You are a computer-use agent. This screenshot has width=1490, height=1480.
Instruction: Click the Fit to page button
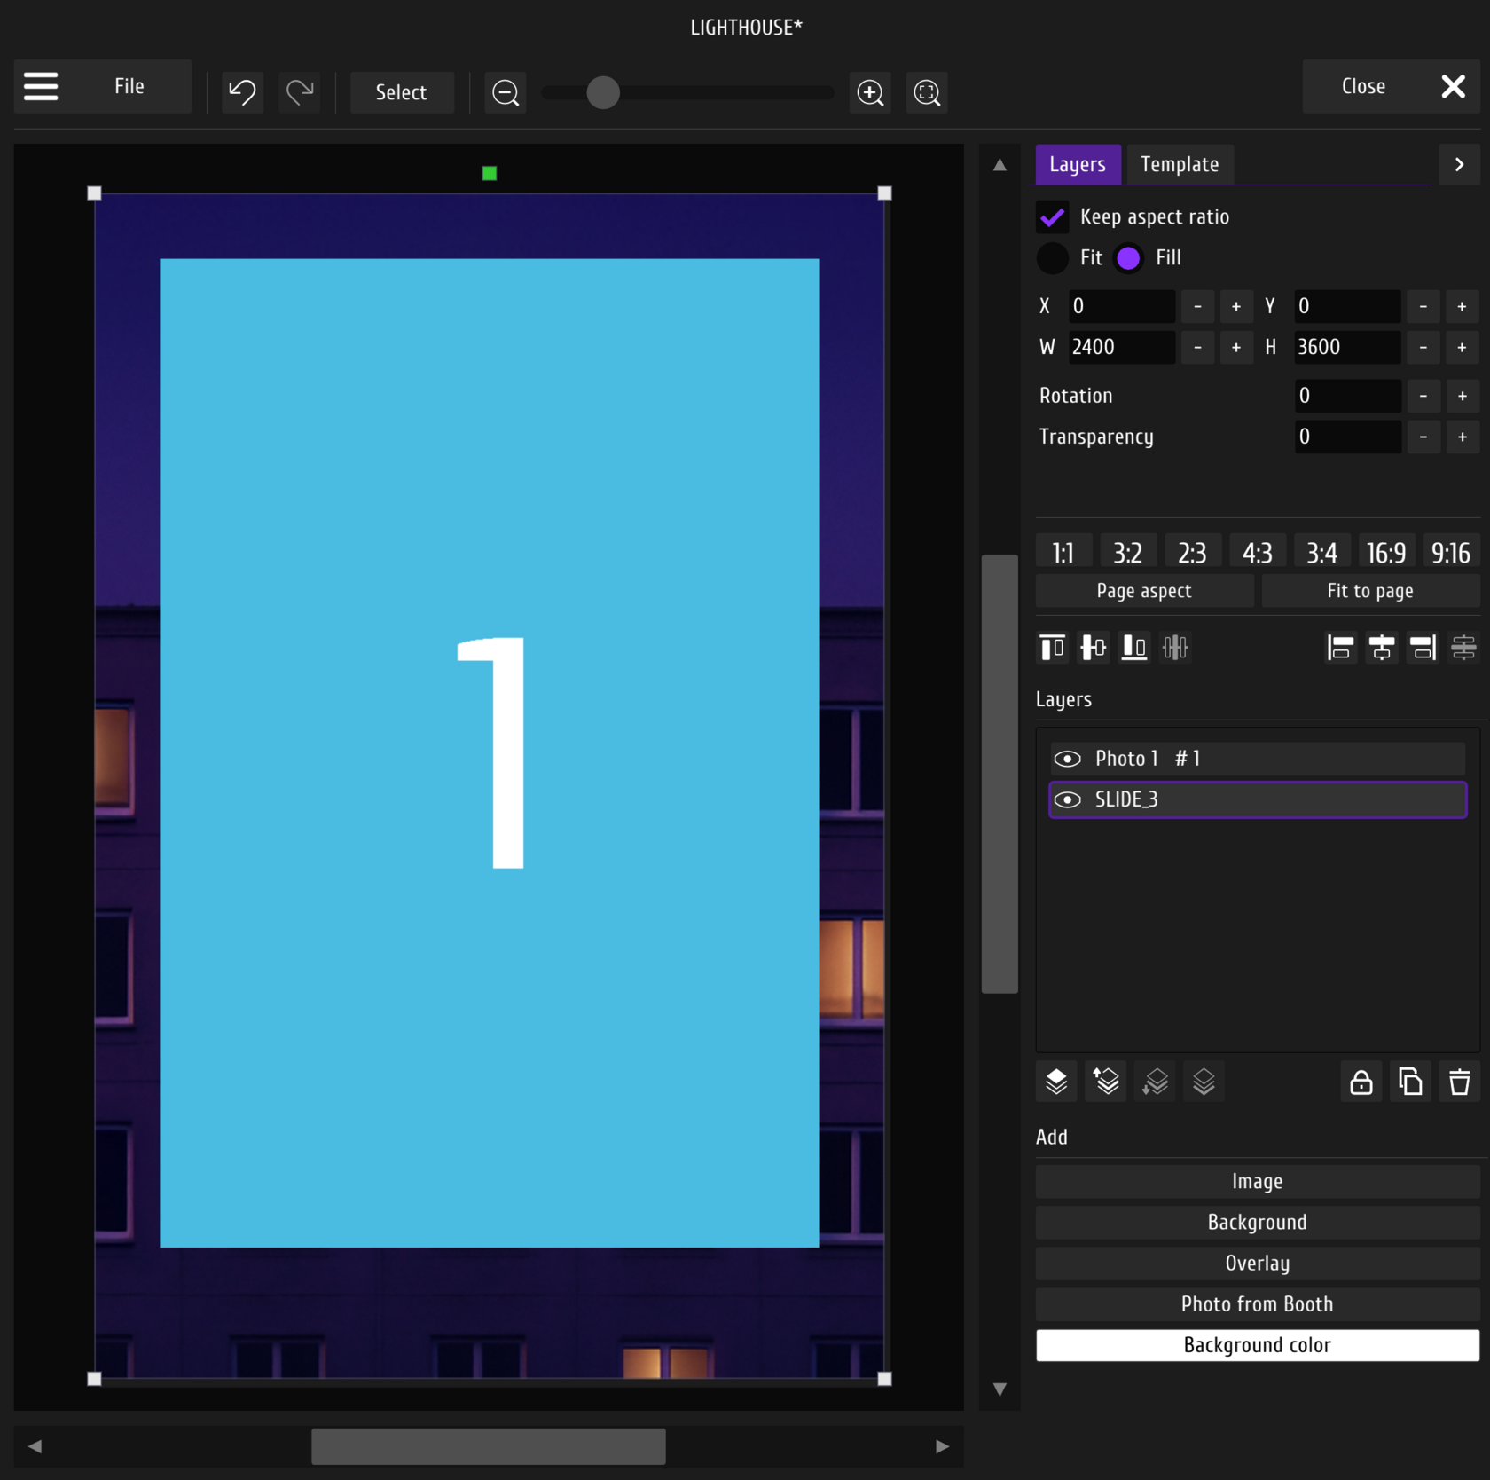point(1369,591)
